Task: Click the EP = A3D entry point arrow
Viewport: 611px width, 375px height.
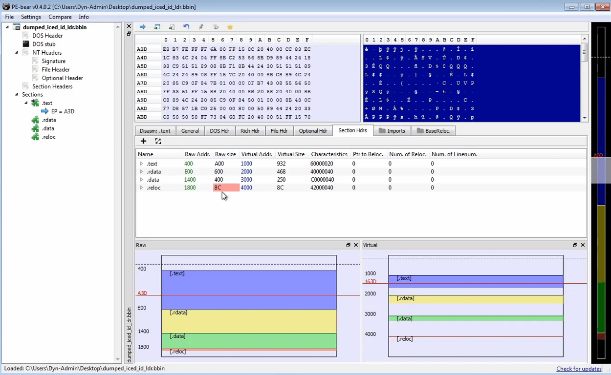Action: coord(45,111)
